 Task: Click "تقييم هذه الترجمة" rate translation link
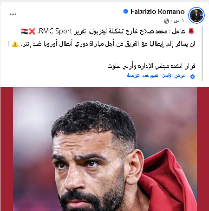pos(142,76)
